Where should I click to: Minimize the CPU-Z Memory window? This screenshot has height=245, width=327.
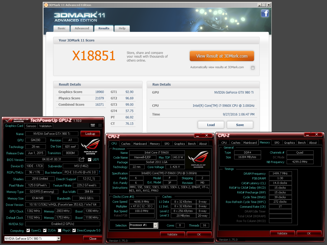point(307,135)
